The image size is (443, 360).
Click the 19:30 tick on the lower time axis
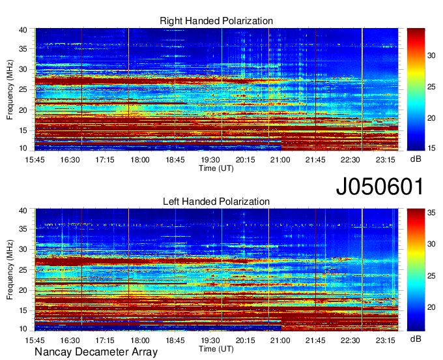point(210,340)
